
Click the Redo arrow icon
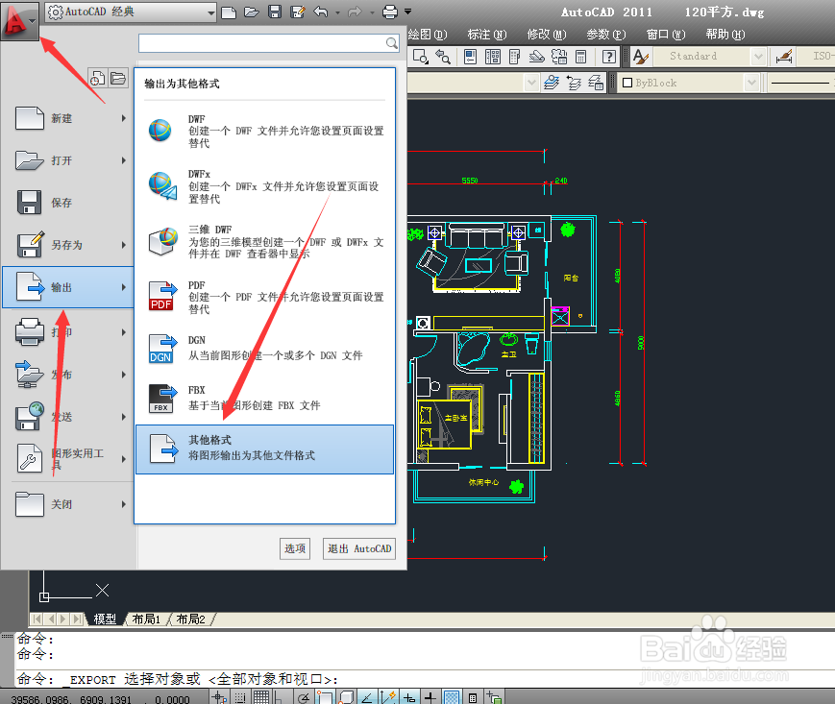[355, 12]
